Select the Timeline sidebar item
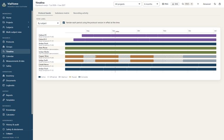 tap(16, 51)
